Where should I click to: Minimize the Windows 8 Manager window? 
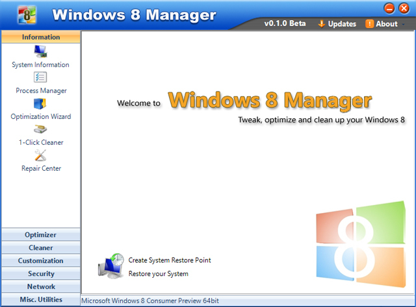click(x=389, y=8)
